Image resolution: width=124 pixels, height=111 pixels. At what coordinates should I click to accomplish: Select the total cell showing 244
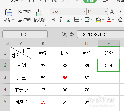click(x=109, y=65)
